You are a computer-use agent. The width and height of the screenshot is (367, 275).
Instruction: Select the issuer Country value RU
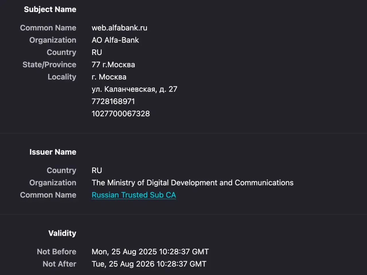click(97, 170)
